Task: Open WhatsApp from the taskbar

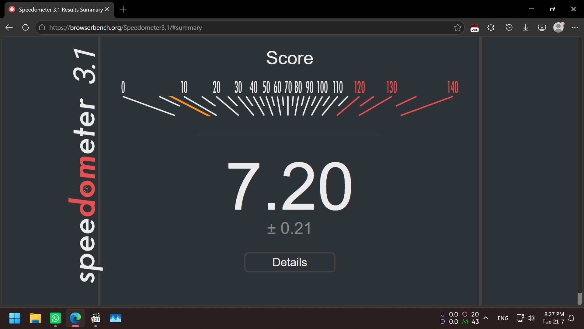Action: click(x=55, y=318)
